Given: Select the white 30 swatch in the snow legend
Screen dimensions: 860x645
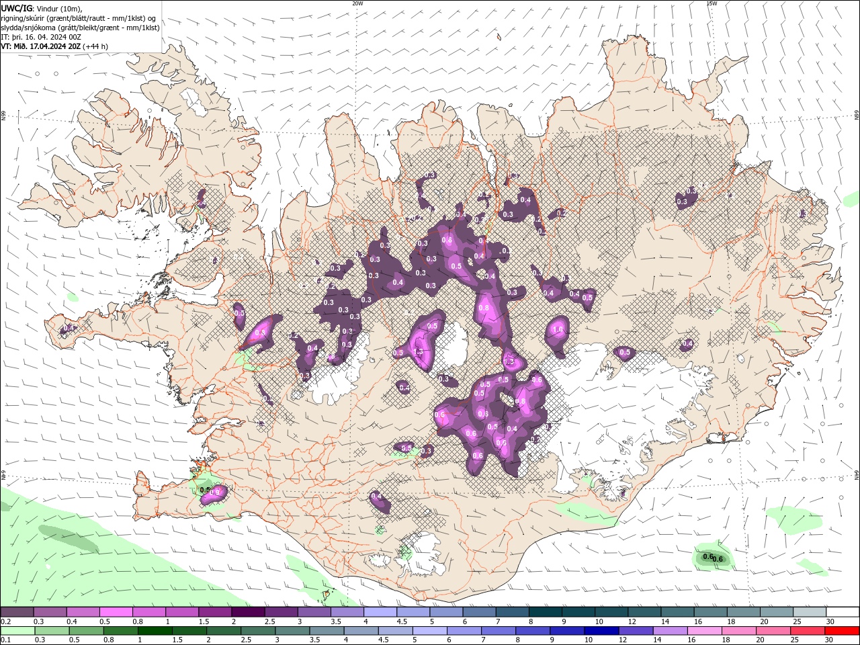Looking at the screenshot, I should coord(843,612).
